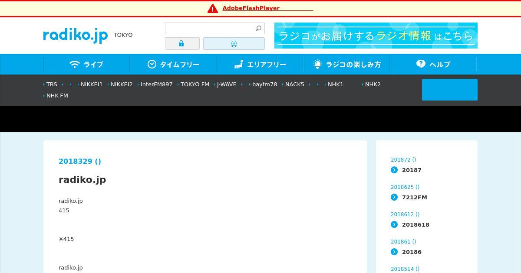Viewport: 521px width, 273px height.
Task: Click the radiko.jp logo
Action: pos(75,35)
